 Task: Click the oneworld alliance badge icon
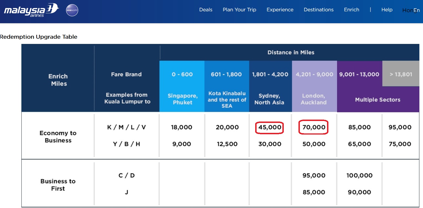point(72,10)
